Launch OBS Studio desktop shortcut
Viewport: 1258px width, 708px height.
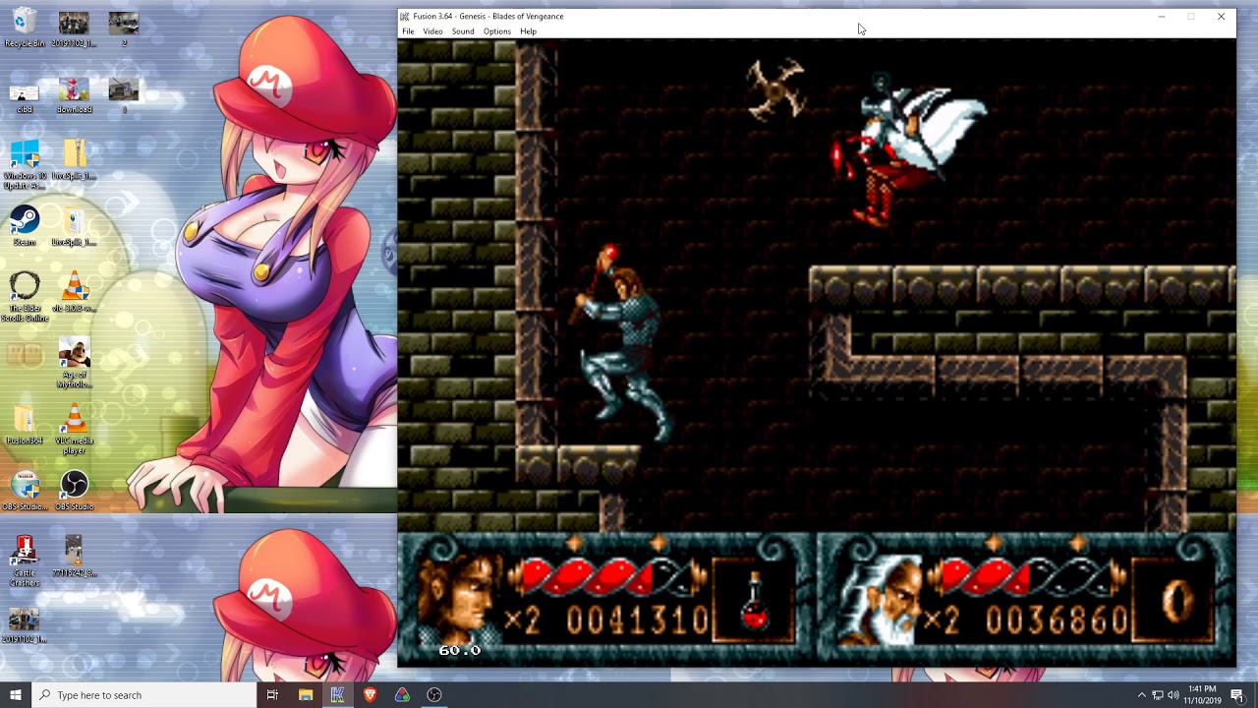click(x=74, y=491)
